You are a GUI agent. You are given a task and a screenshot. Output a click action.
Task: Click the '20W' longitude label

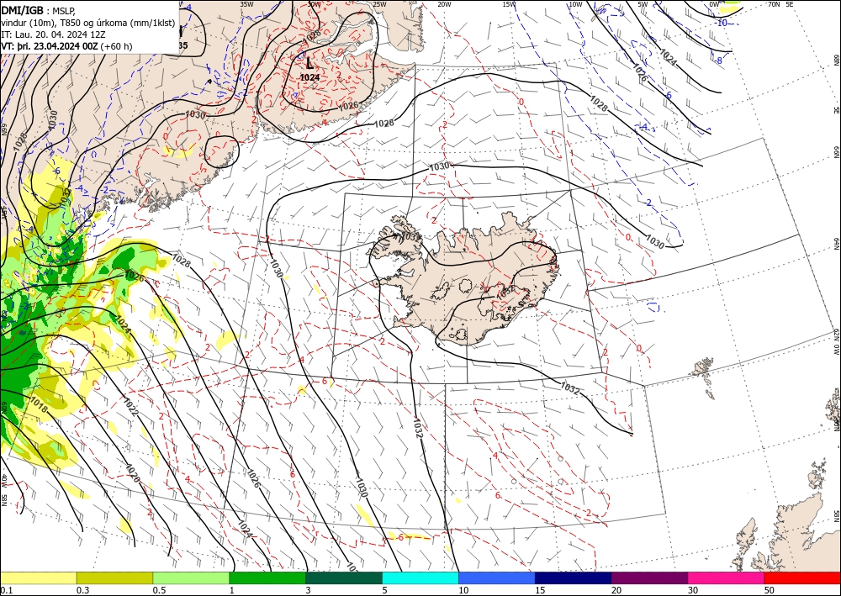click(444, 4)
